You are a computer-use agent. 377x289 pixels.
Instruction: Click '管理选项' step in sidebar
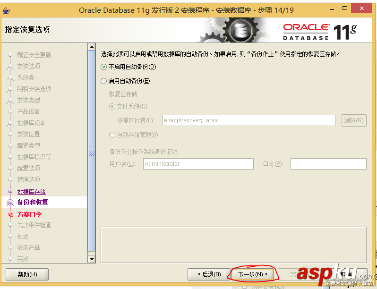tap(29, 179)
